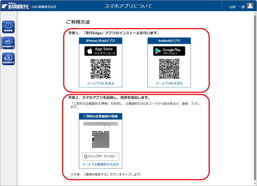Screen dimensions: 257x186
Task: Click the 手順1 instruction text
Action: coord(114,33)
